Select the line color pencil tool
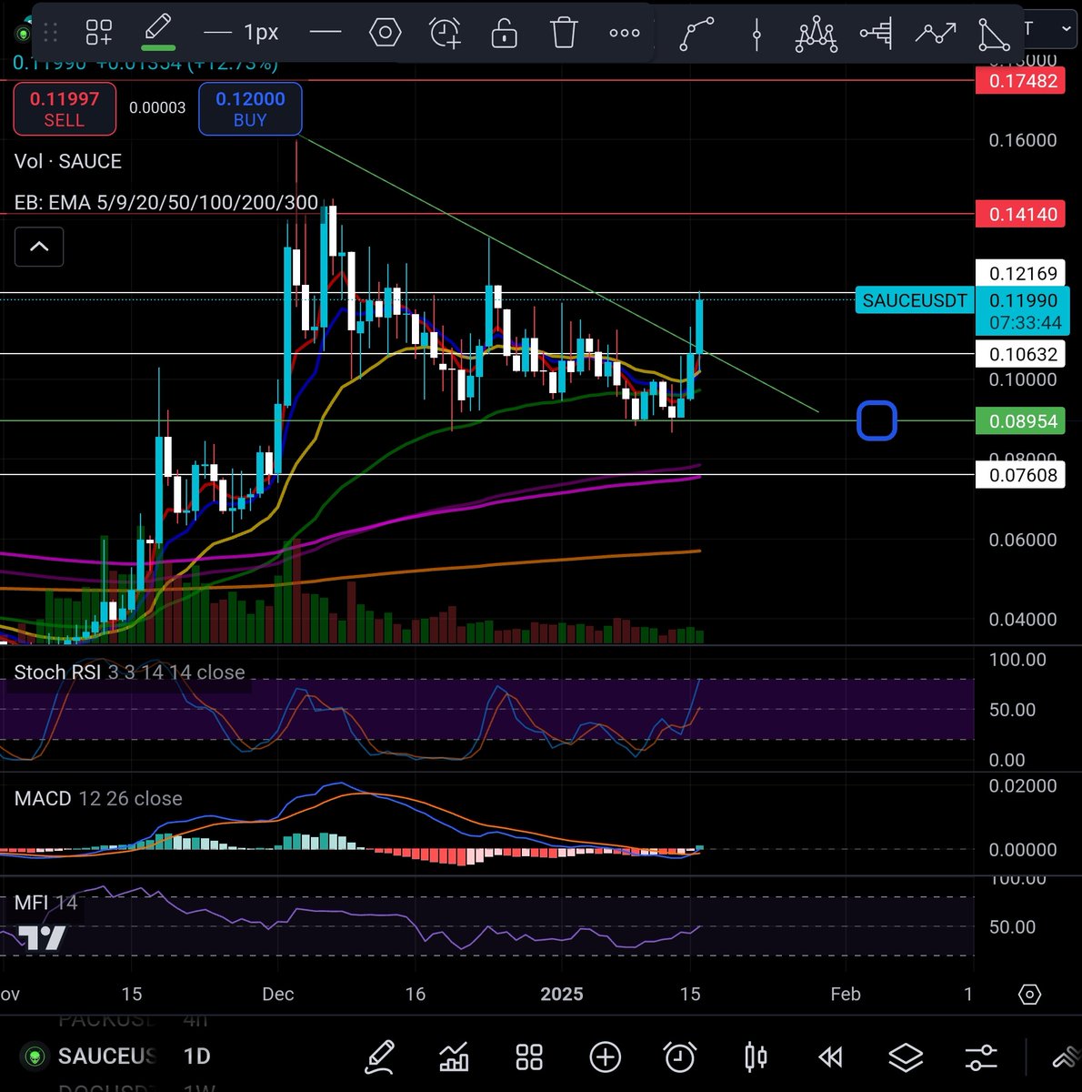 pos(158,31)
